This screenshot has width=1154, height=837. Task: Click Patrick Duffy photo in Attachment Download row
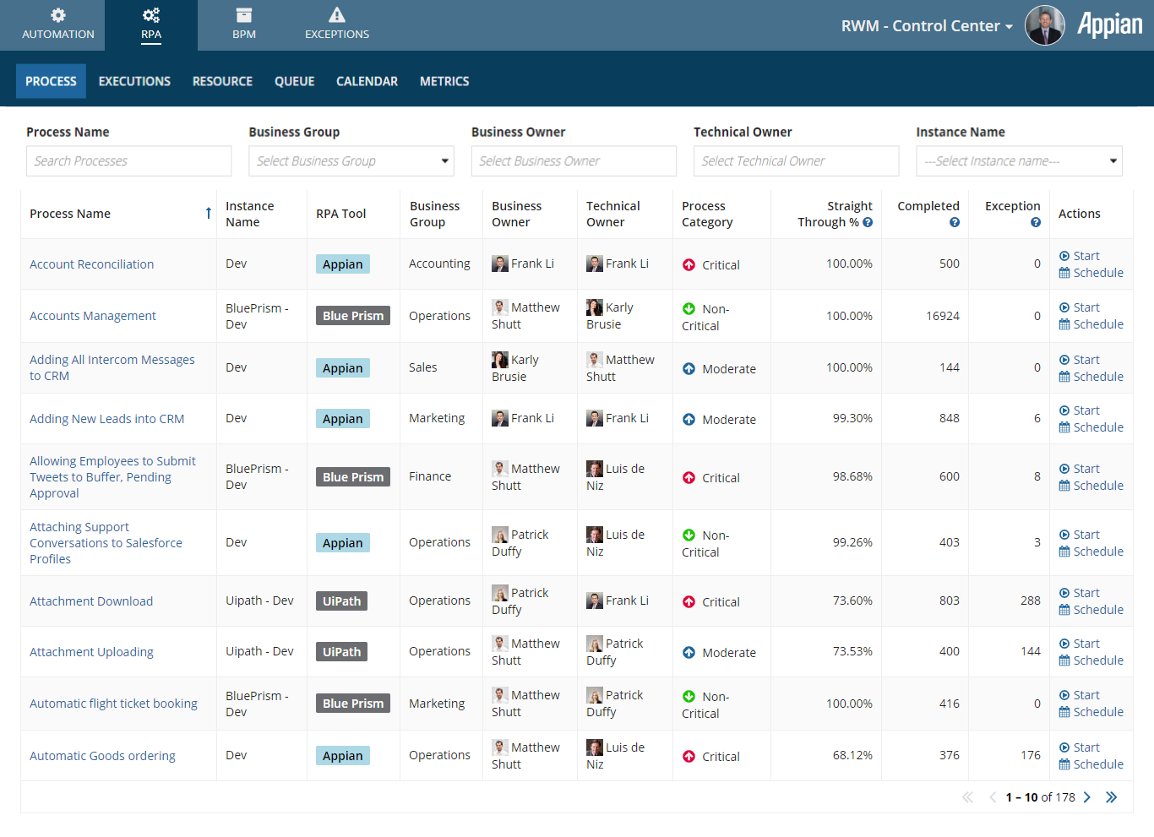pyautogui.click(x=500, y=593)
